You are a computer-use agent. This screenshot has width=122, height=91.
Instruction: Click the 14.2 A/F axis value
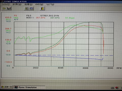8,32
